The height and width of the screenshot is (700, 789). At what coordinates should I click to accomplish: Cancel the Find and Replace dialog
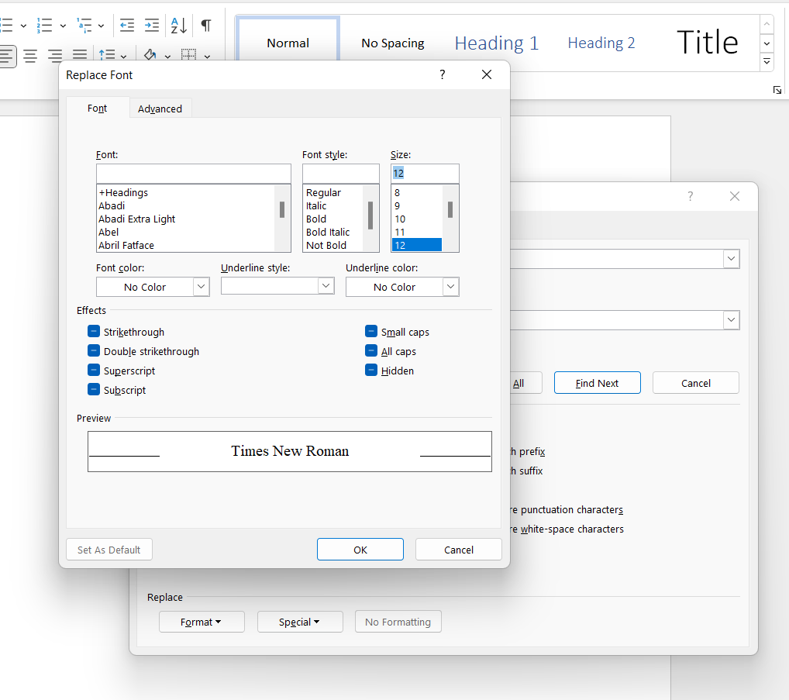click(696, 383)
